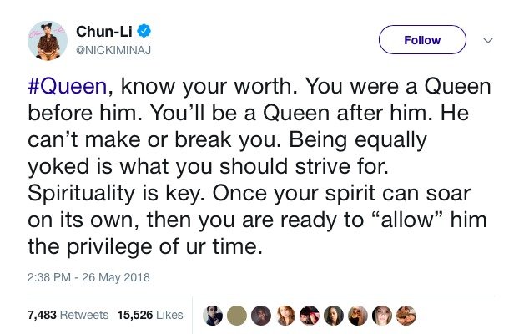View the 7,483 Retweets list

68,315
